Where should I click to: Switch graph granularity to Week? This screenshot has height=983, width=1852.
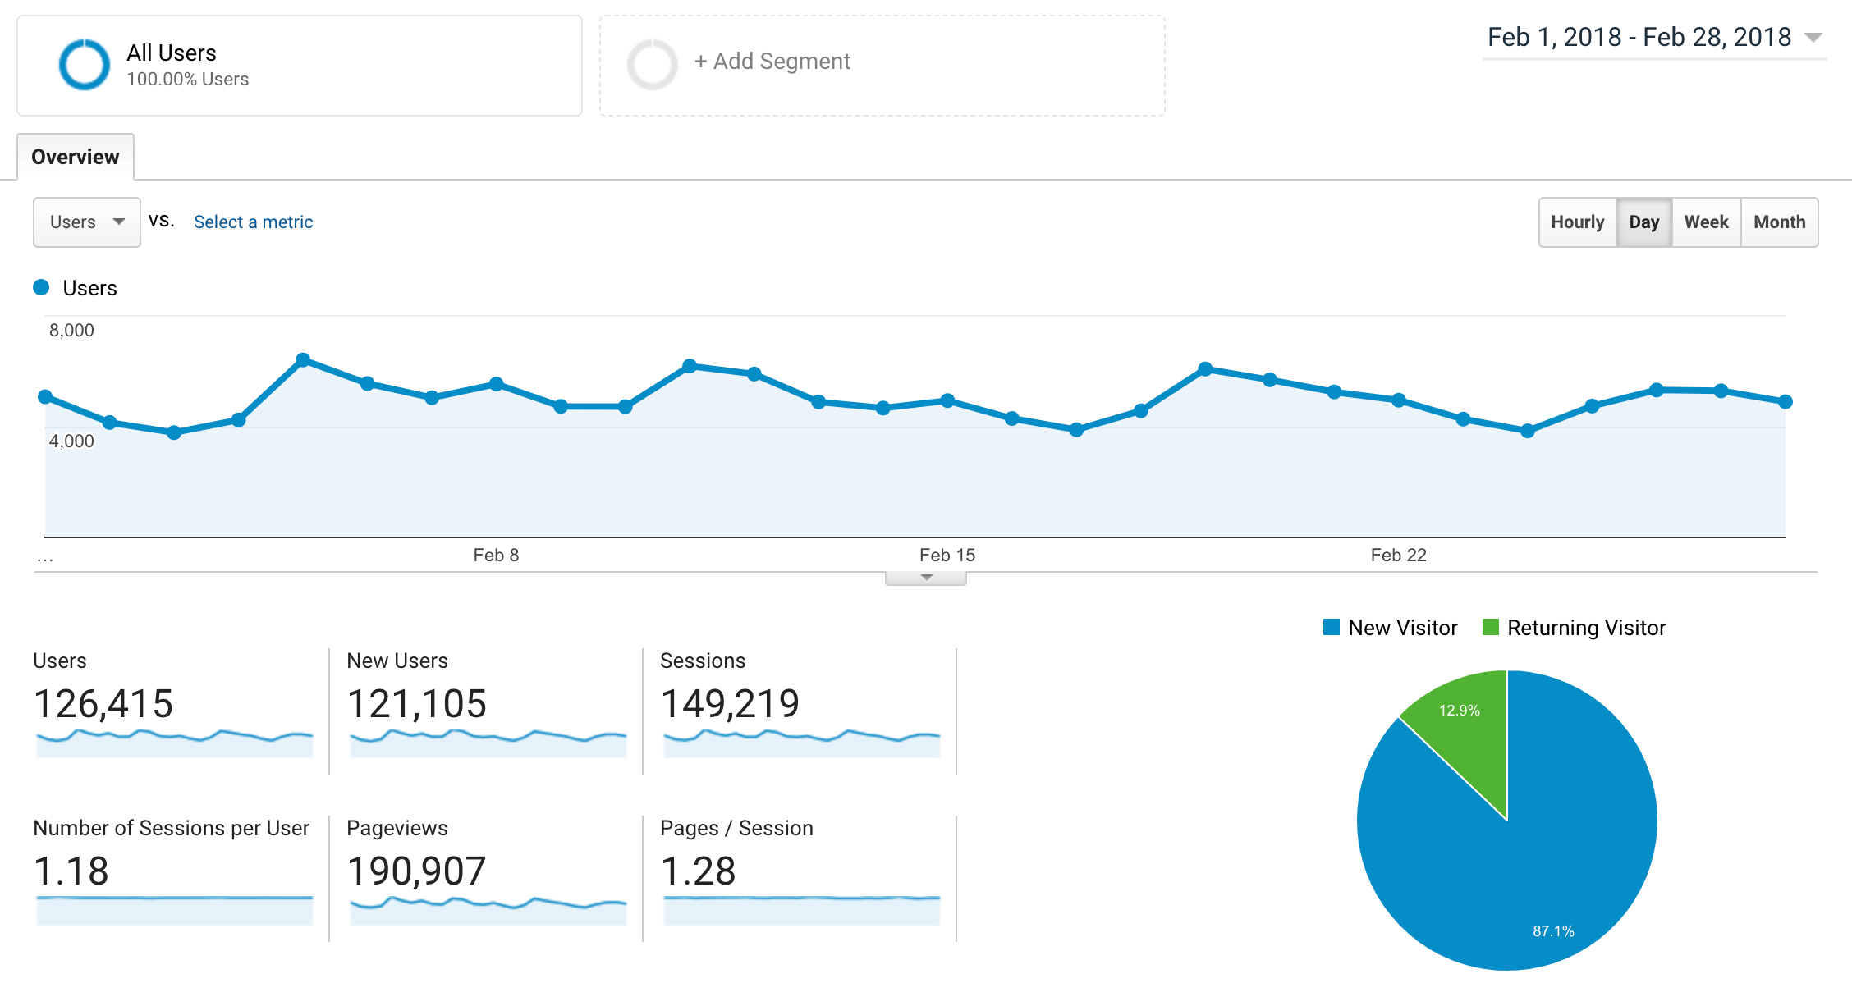click(x=1706, y=222)
